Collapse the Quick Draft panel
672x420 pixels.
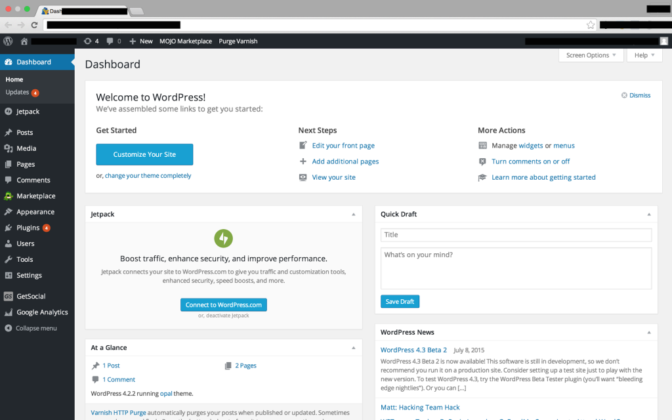(x=648, y=213)
